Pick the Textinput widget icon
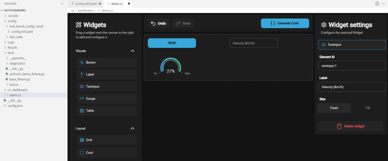The height and width of the screenshot is (161, 388). 82,87
